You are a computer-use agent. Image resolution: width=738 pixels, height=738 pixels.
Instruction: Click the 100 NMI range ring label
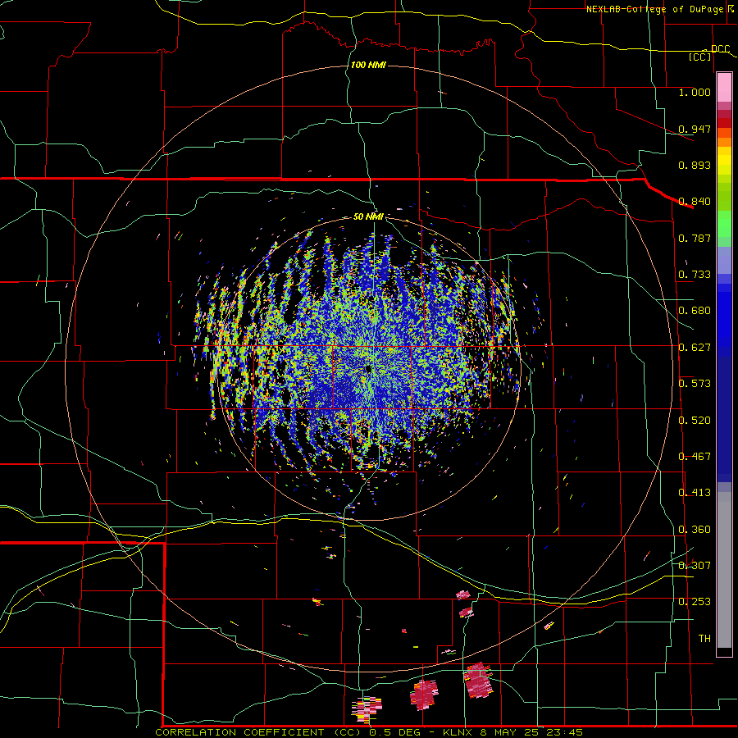point(368,65)
